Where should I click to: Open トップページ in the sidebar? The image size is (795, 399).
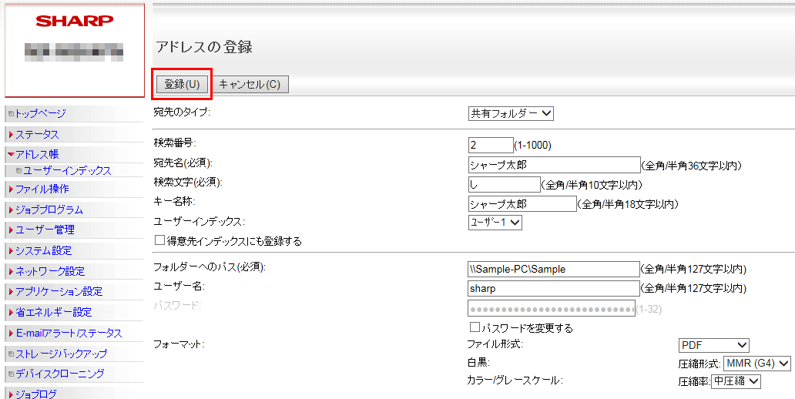coord(40,113)
